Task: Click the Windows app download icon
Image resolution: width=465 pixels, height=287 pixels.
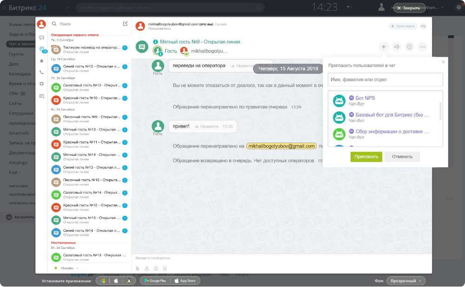Action: pos(103,281)
